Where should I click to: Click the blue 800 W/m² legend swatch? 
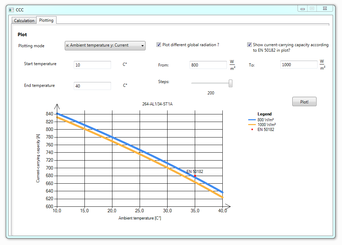[x=252, y=120]
